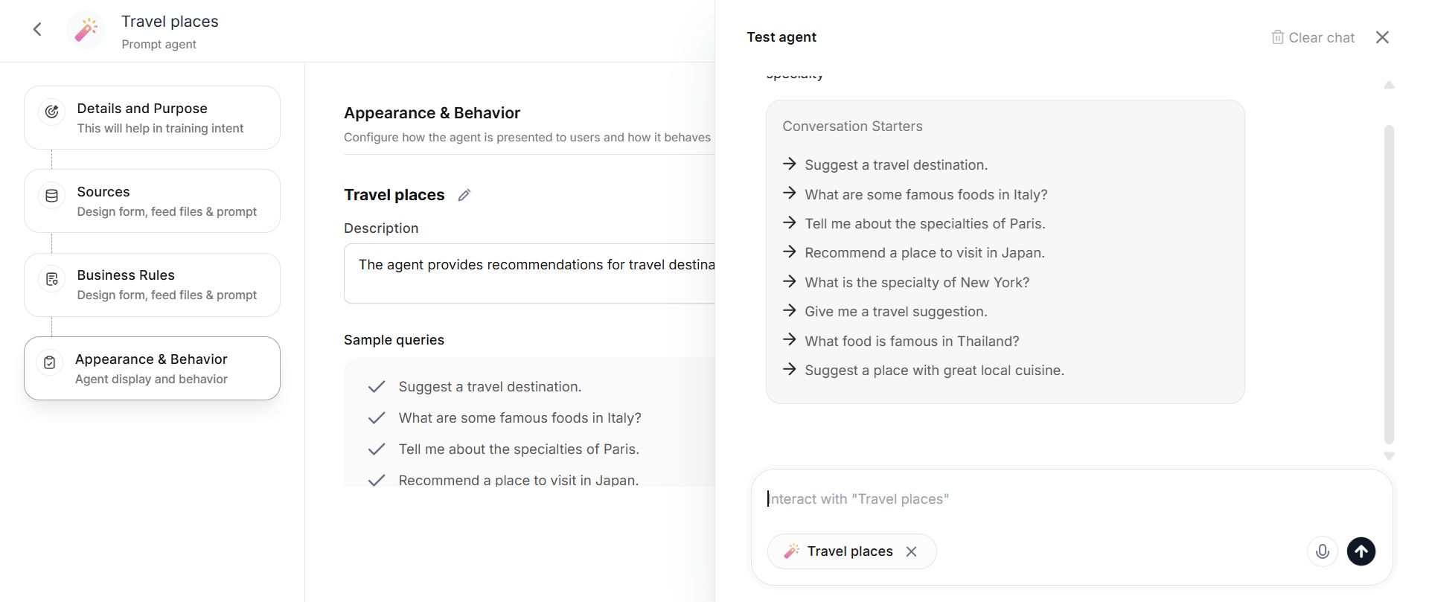Click the Interact with Travel places input
The height and width of the screenshot is (602, 1429).
(1042, 499)
